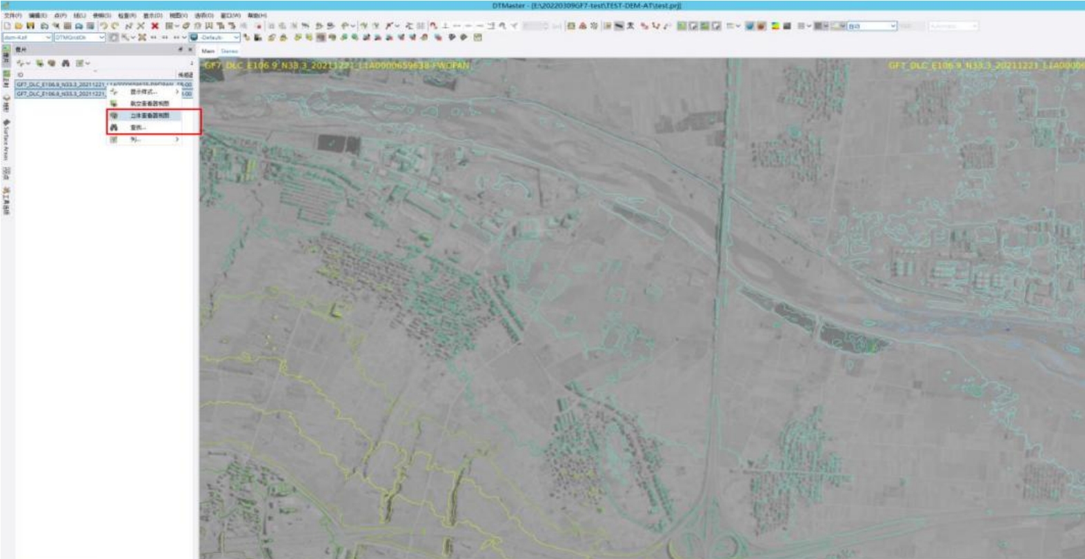
Task: Click the Undo arrow icon
Action: (x=103, y=26)
